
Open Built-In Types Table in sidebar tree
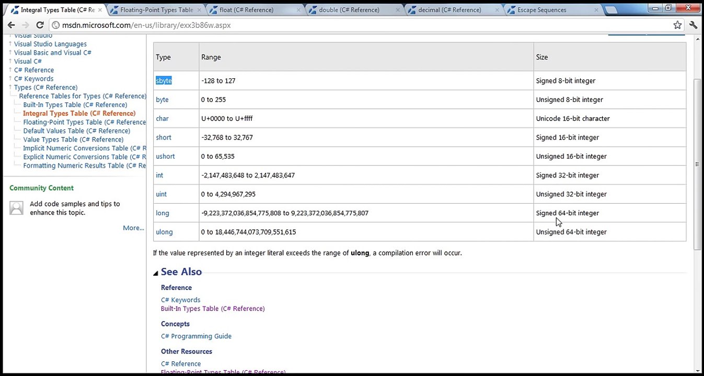pyautogui.click(x=75, y=105)
